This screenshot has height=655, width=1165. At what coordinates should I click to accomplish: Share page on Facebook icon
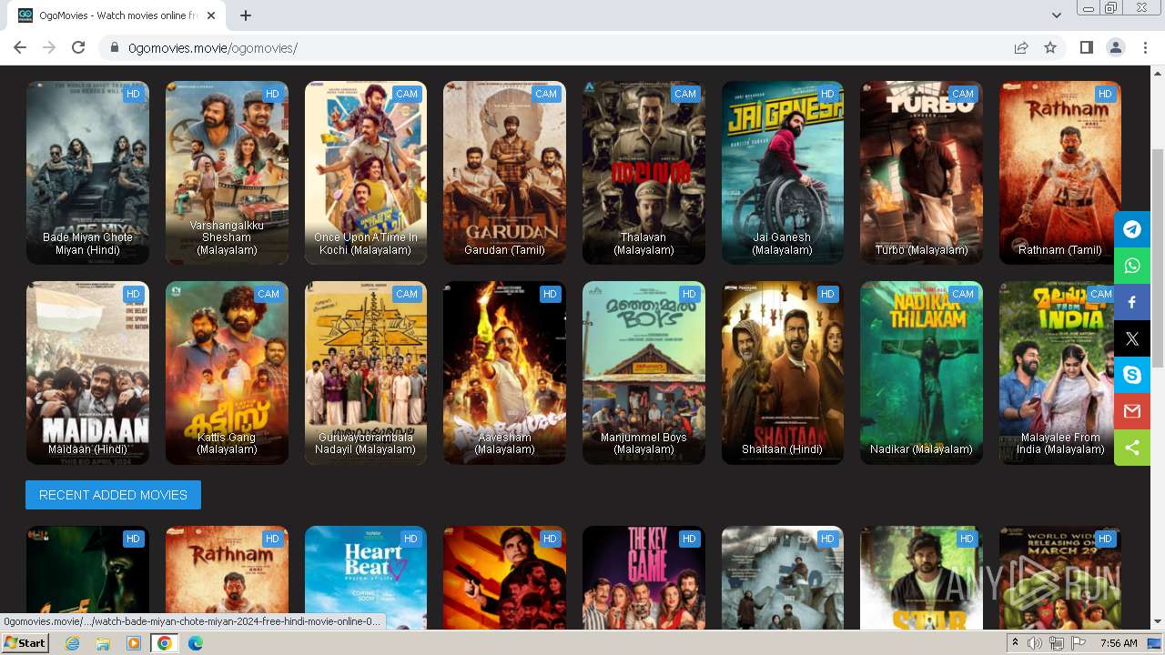point(1132,302)
